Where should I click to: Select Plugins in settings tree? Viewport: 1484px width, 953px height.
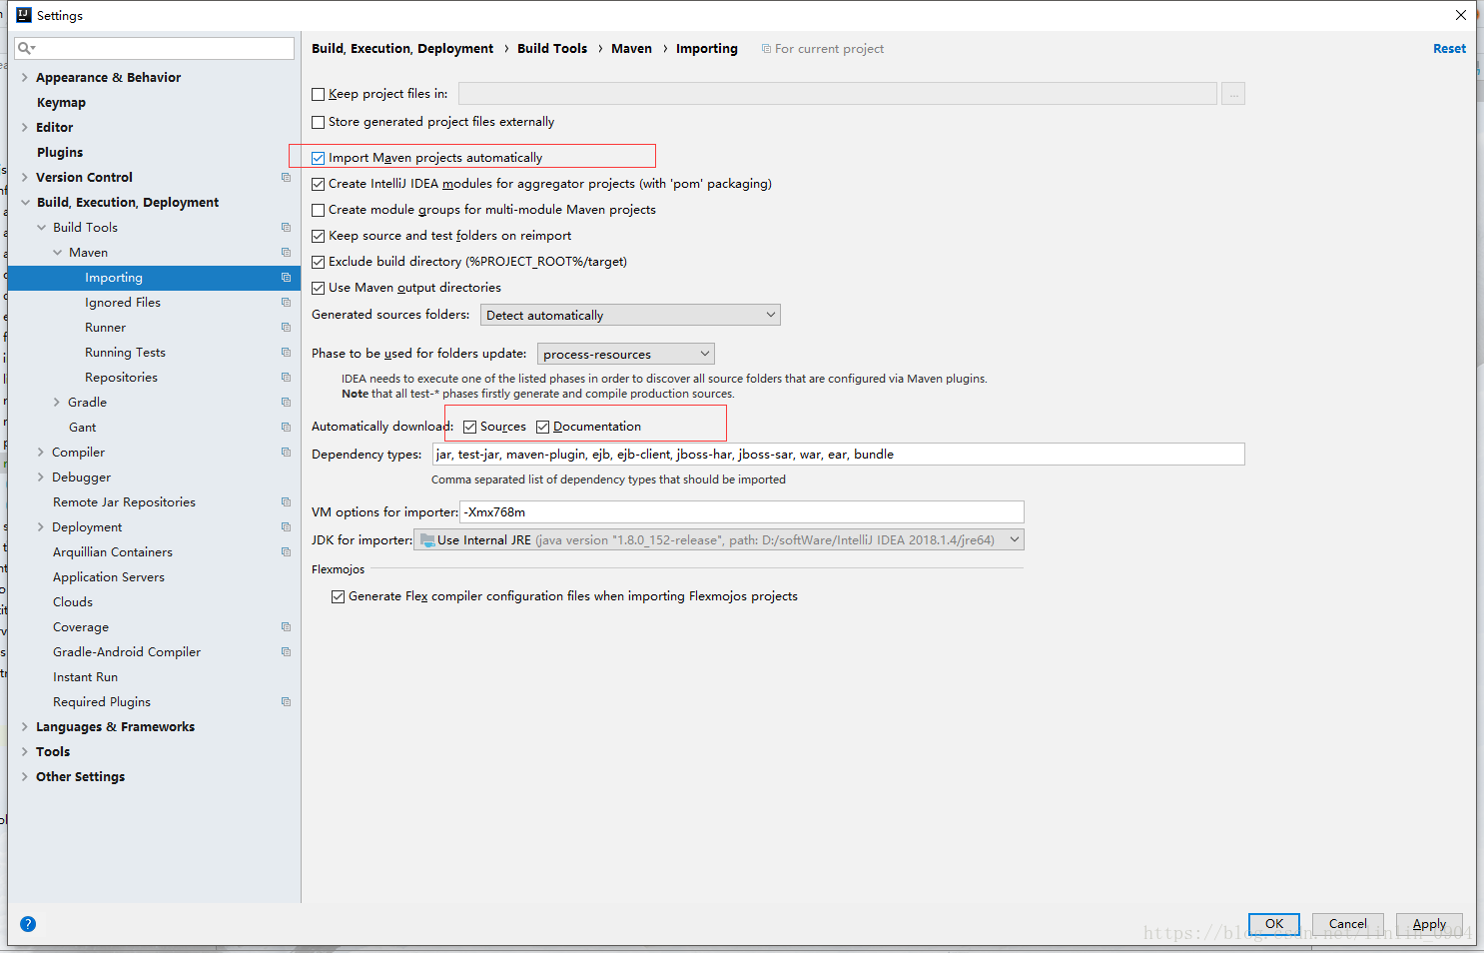[x=60, y=153]
